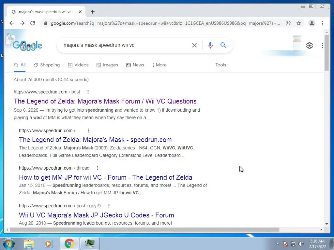Click the Sep 6, 2020 snippet date
Viewport: 334px width, 250px height.
coord(26,110)
